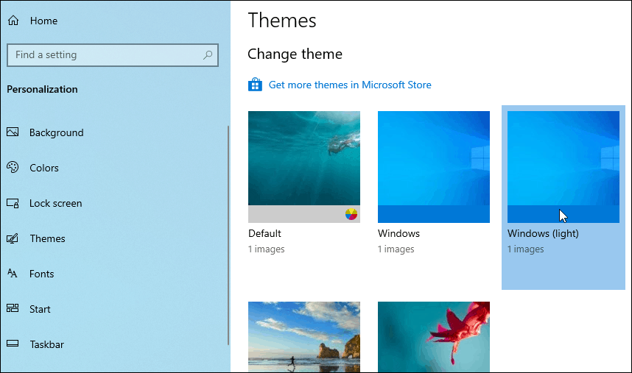
Task: Click the sidebar vertical scrollbar
Action: pyautogui.click(x=228, y=235)
